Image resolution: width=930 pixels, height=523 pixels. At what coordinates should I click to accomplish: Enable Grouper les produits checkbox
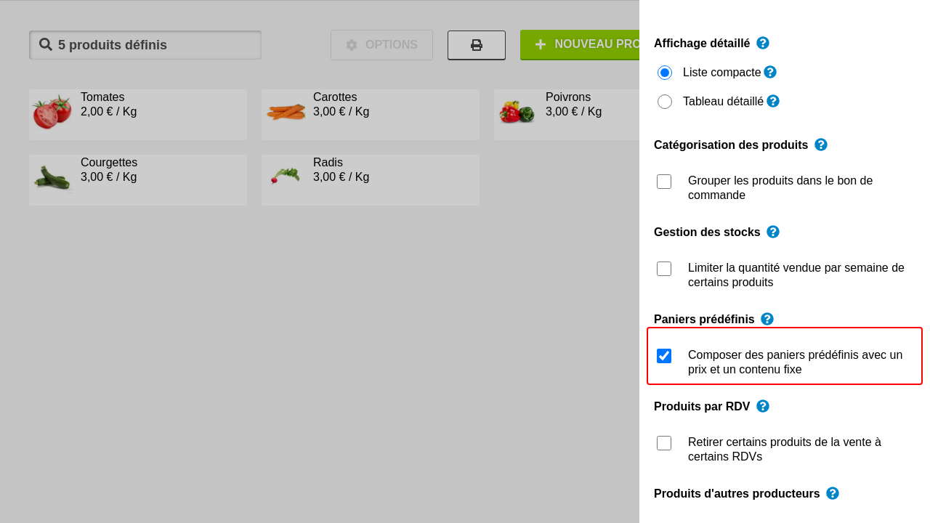[x=664, y=182]
